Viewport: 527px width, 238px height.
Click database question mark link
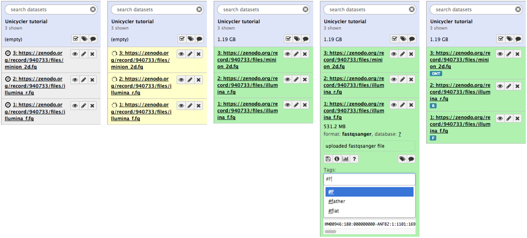[x=400, y=134]
